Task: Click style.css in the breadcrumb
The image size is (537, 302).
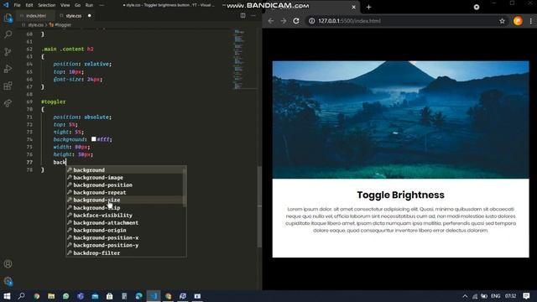Action: pos(35,25)
